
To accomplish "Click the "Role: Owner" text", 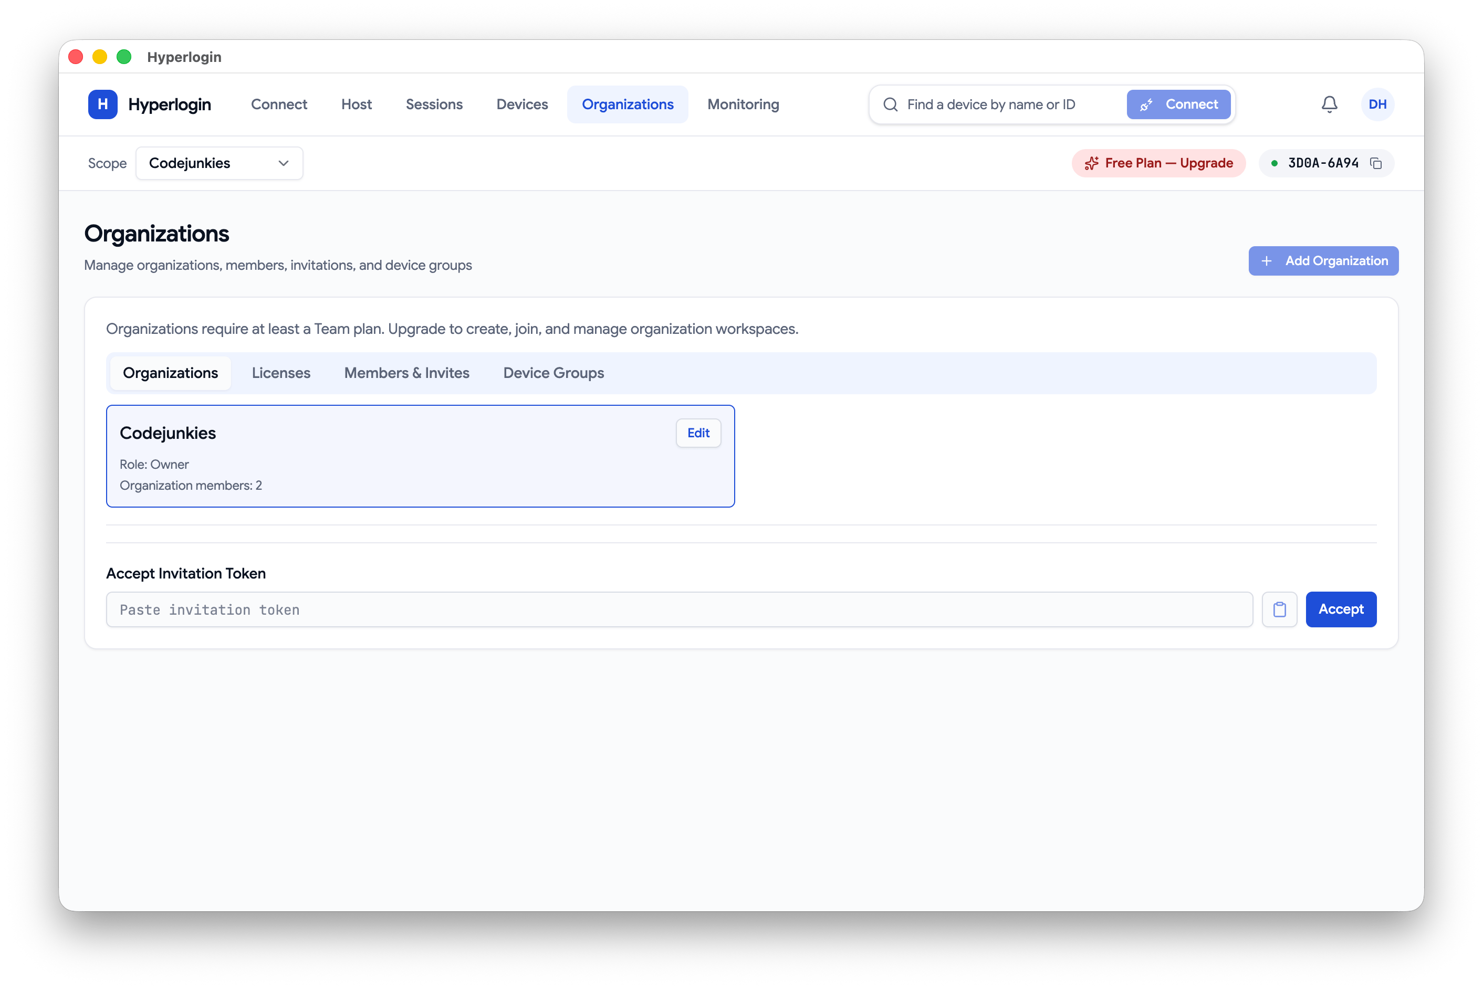I will point(154,464).
